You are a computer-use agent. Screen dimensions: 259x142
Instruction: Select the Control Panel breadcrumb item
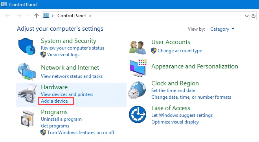[72, 16]
